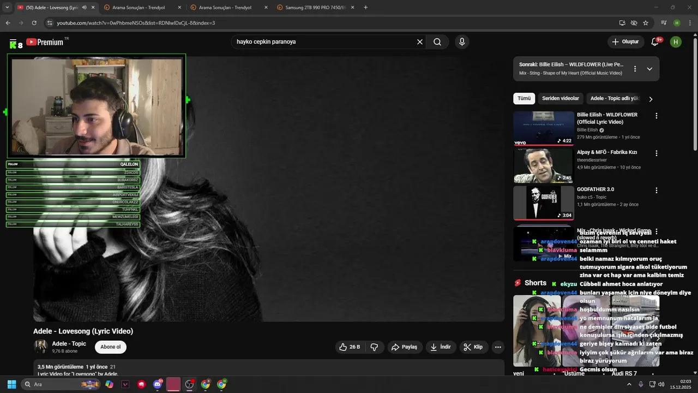Viewport: 698px width, 393px height.
Task: Create a clip with the Klip button
Action: click(473, 347)
